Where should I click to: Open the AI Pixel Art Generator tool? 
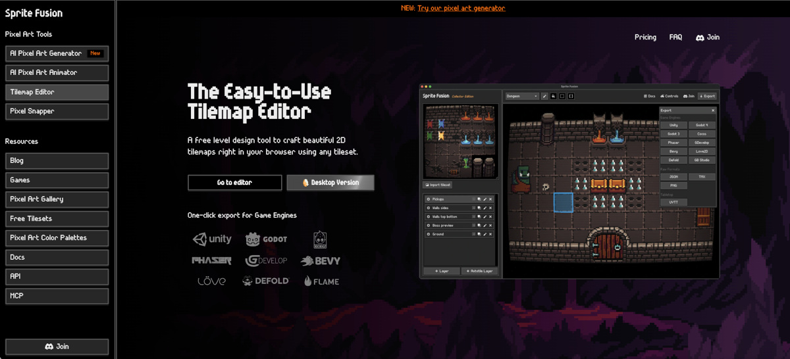tap(57, 53)
